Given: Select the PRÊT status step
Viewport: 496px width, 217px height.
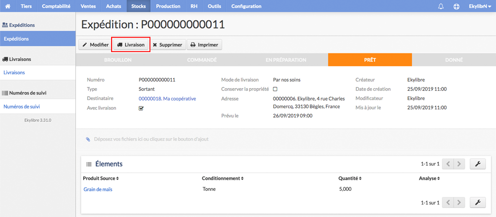Looking at the screenshot, I should tap(370, 59).
